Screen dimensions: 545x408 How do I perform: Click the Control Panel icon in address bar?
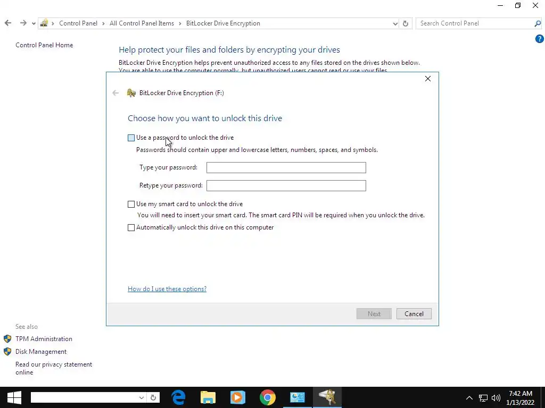44,23
